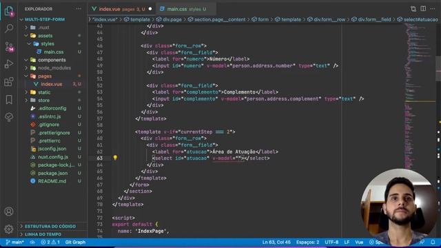Open main.css in the file tree

(54, 52)
